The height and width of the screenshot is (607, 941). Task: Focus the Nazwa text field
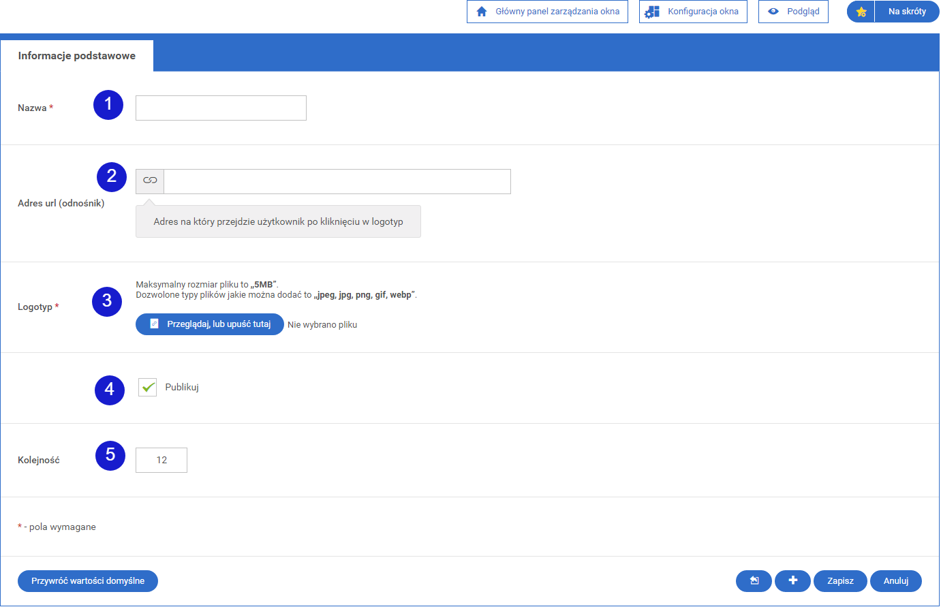coord(221,108)
